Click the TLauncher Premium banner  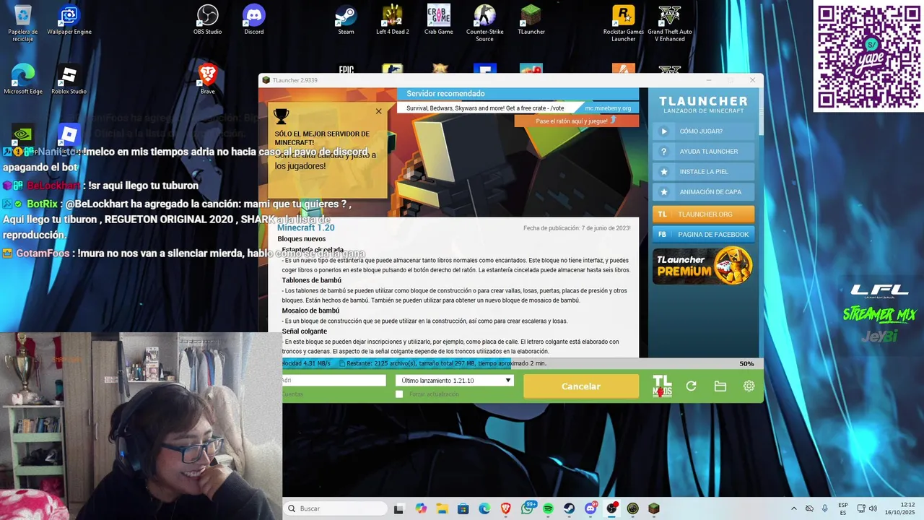point(703,266)
